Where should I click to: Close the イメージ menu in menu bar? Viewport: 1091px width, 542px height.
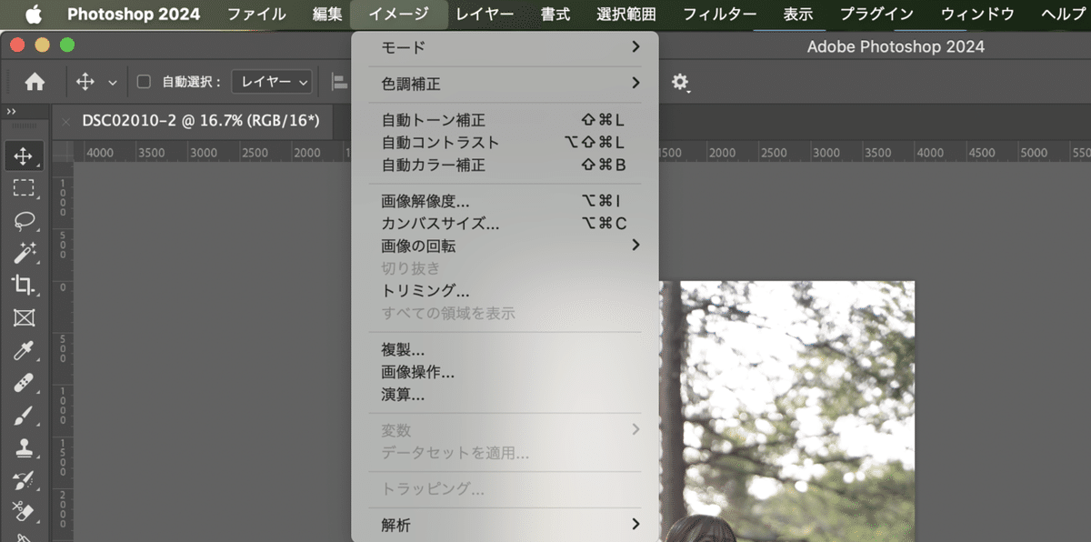tap(400, 14)
